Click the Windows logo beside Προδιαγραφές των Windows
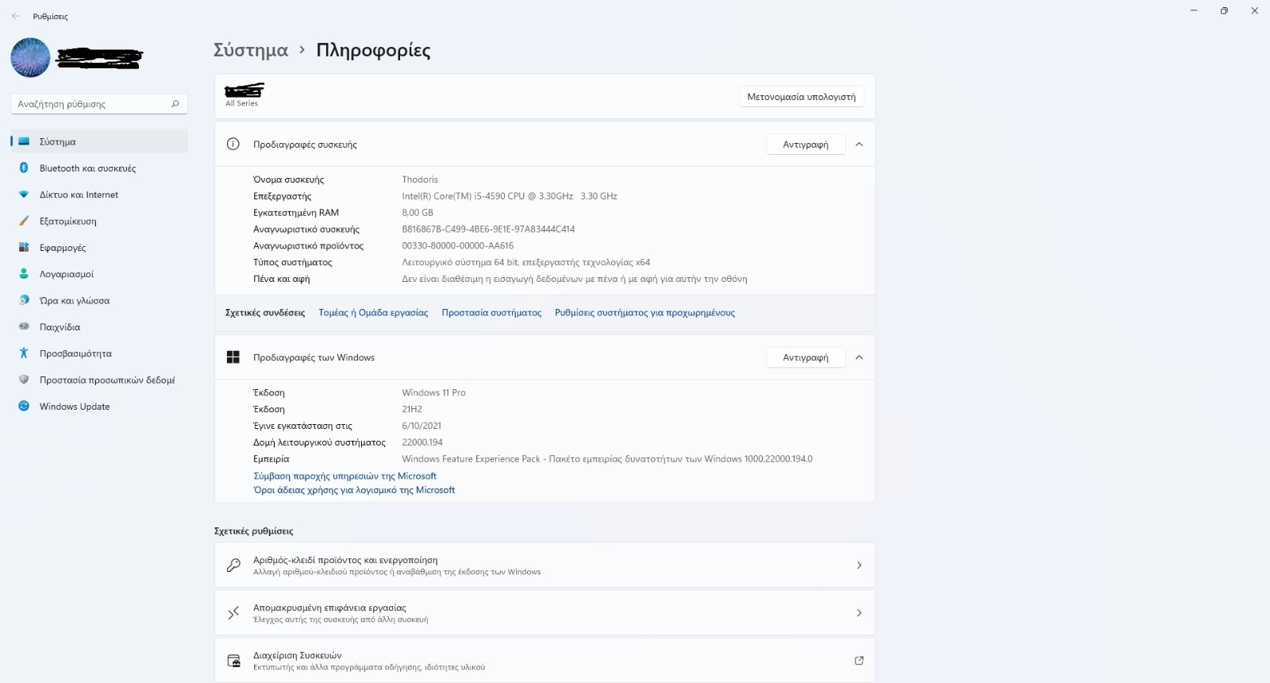Screen dimensions: 1270x683 (233, 357)
